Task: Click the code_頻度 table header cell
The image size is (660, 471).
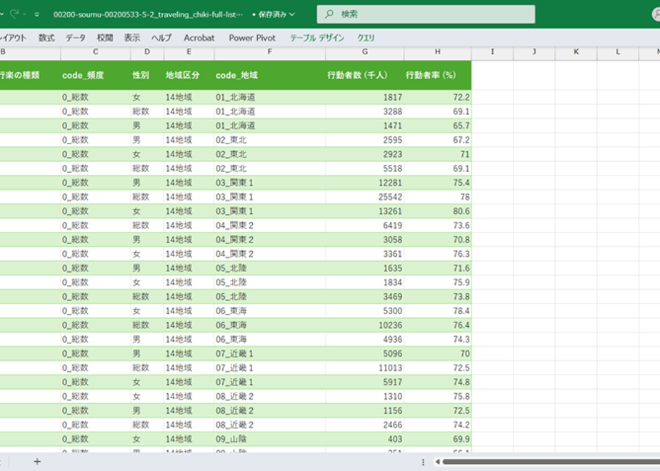Action: click(96, 75)
